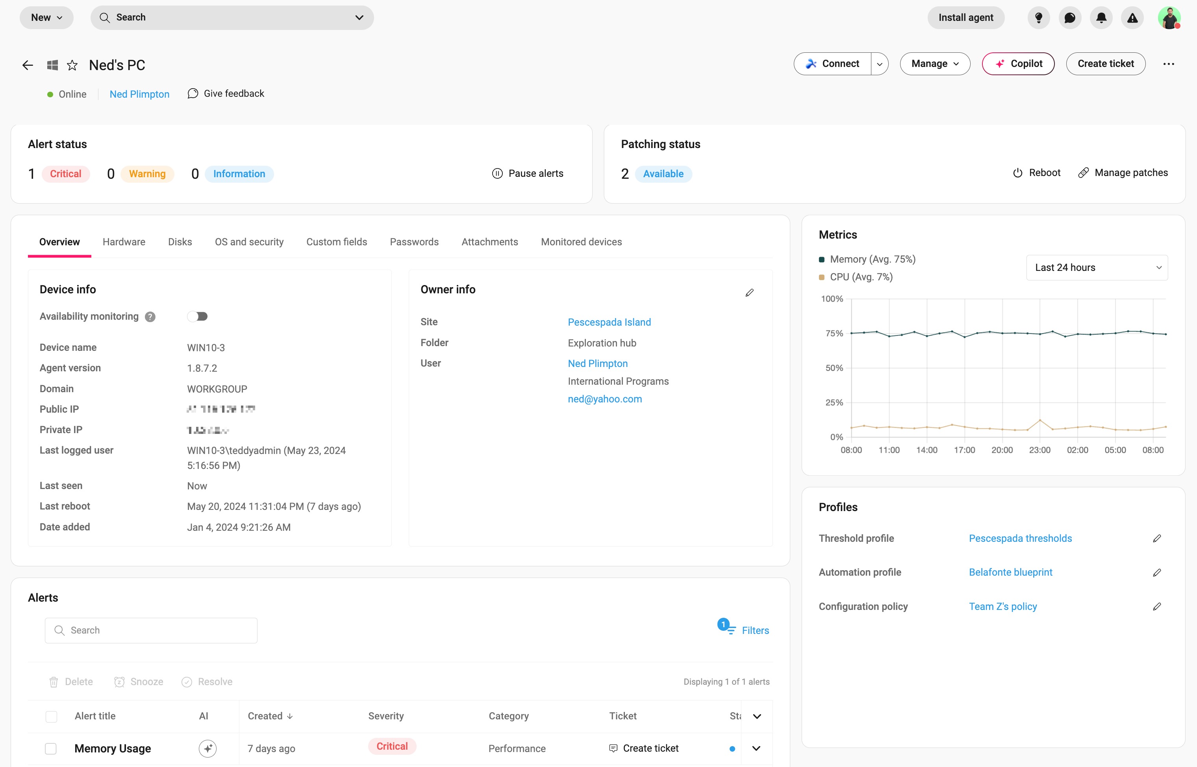The width and height of the screenshot is (1197, 767).
Task: Edit the Threshold profile pencil icon
Action: 1157,538
